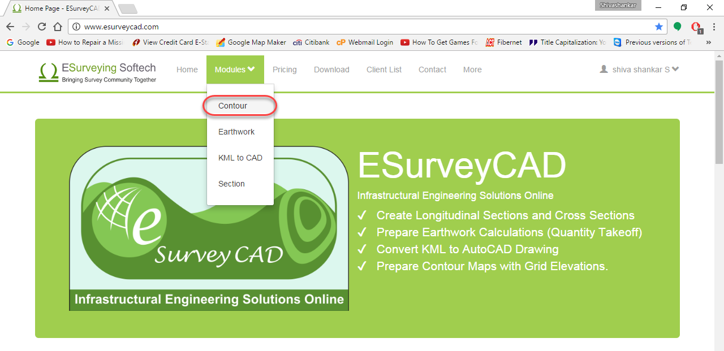Screen dimensions: 724x351
Task: Click 'Prepare Contour Maps with Grid Elevations' line
Action: (x=492, y=266)
